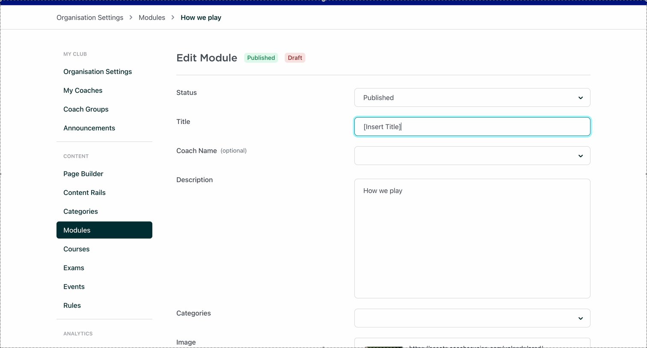
Task: Expand the Coach Name dropdown
Action: click(x=472, y=156)
